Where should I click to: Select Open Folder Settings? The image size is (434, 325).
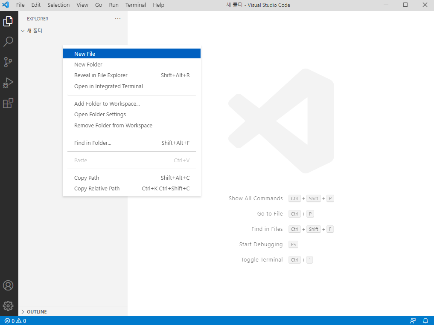pos(132,115)
